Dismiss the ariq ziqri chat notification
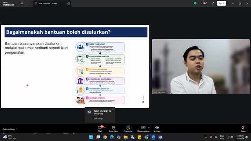This screenshot has width=251, height=141. 113,109
